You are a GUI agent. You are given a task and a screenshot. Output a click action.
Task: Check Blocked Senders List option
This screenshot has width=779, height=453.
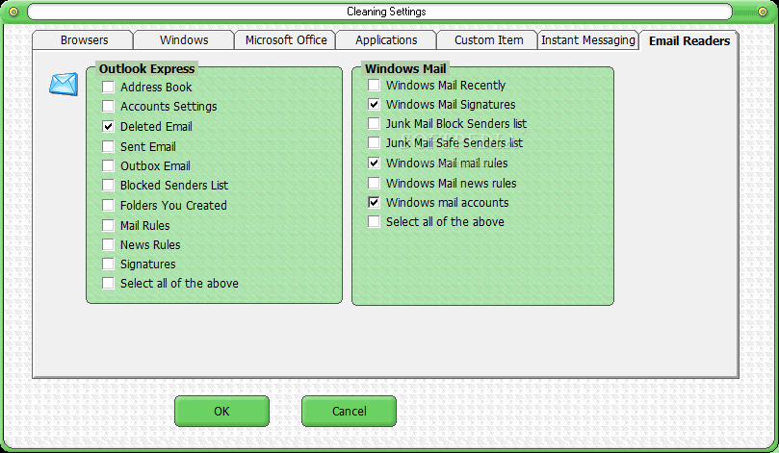point(108,185)
